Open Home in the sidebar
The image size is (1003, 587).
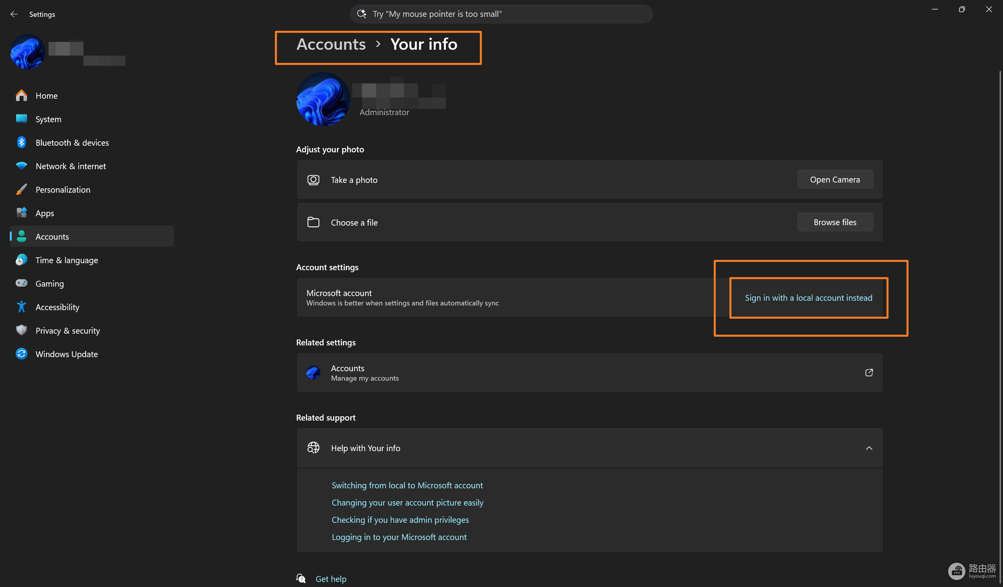click(x=92, y=96)
